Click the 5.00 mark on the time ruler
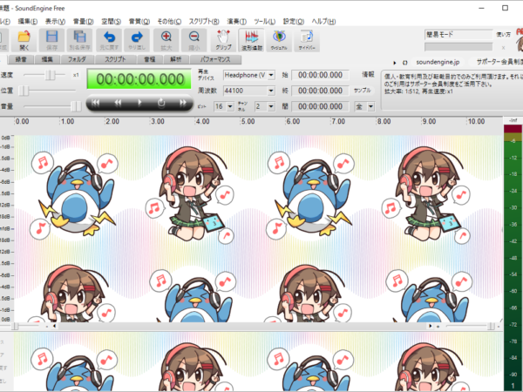Screen dimensions: 523x392 [x=248, y=121]
